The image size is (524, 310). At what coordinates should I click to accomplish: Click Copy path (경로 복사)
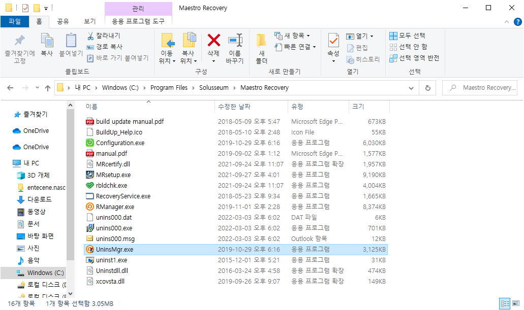coord(105,47)
